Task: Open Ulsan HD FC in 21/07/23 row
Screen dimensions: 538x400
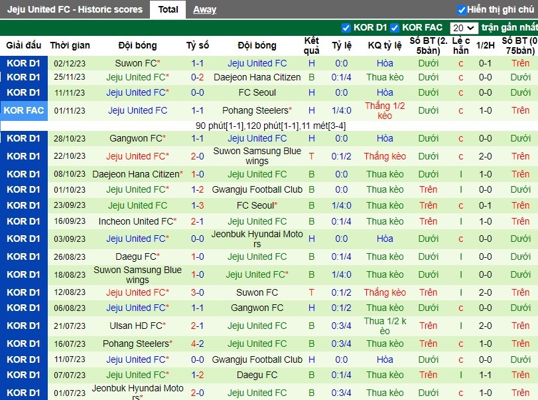Action: pos(136,326)
